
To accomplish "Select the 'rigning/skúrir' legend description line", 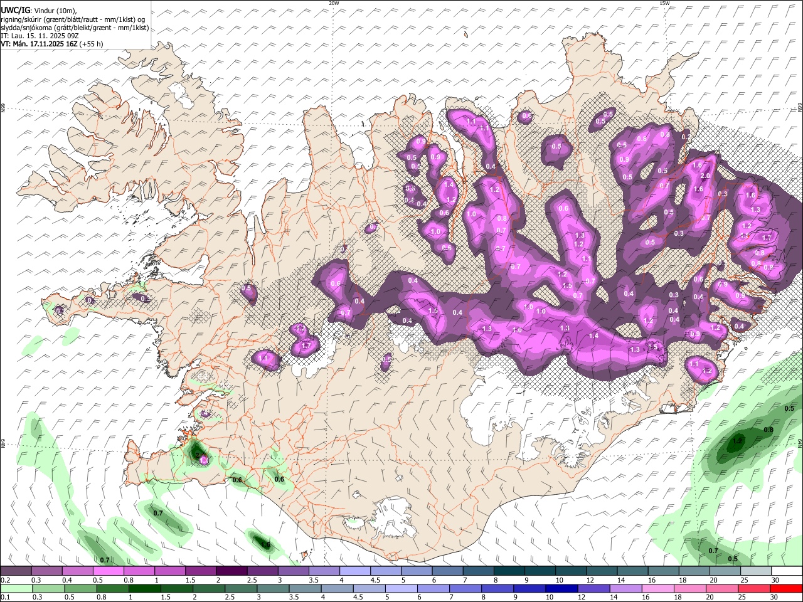I will coord(73,19).
